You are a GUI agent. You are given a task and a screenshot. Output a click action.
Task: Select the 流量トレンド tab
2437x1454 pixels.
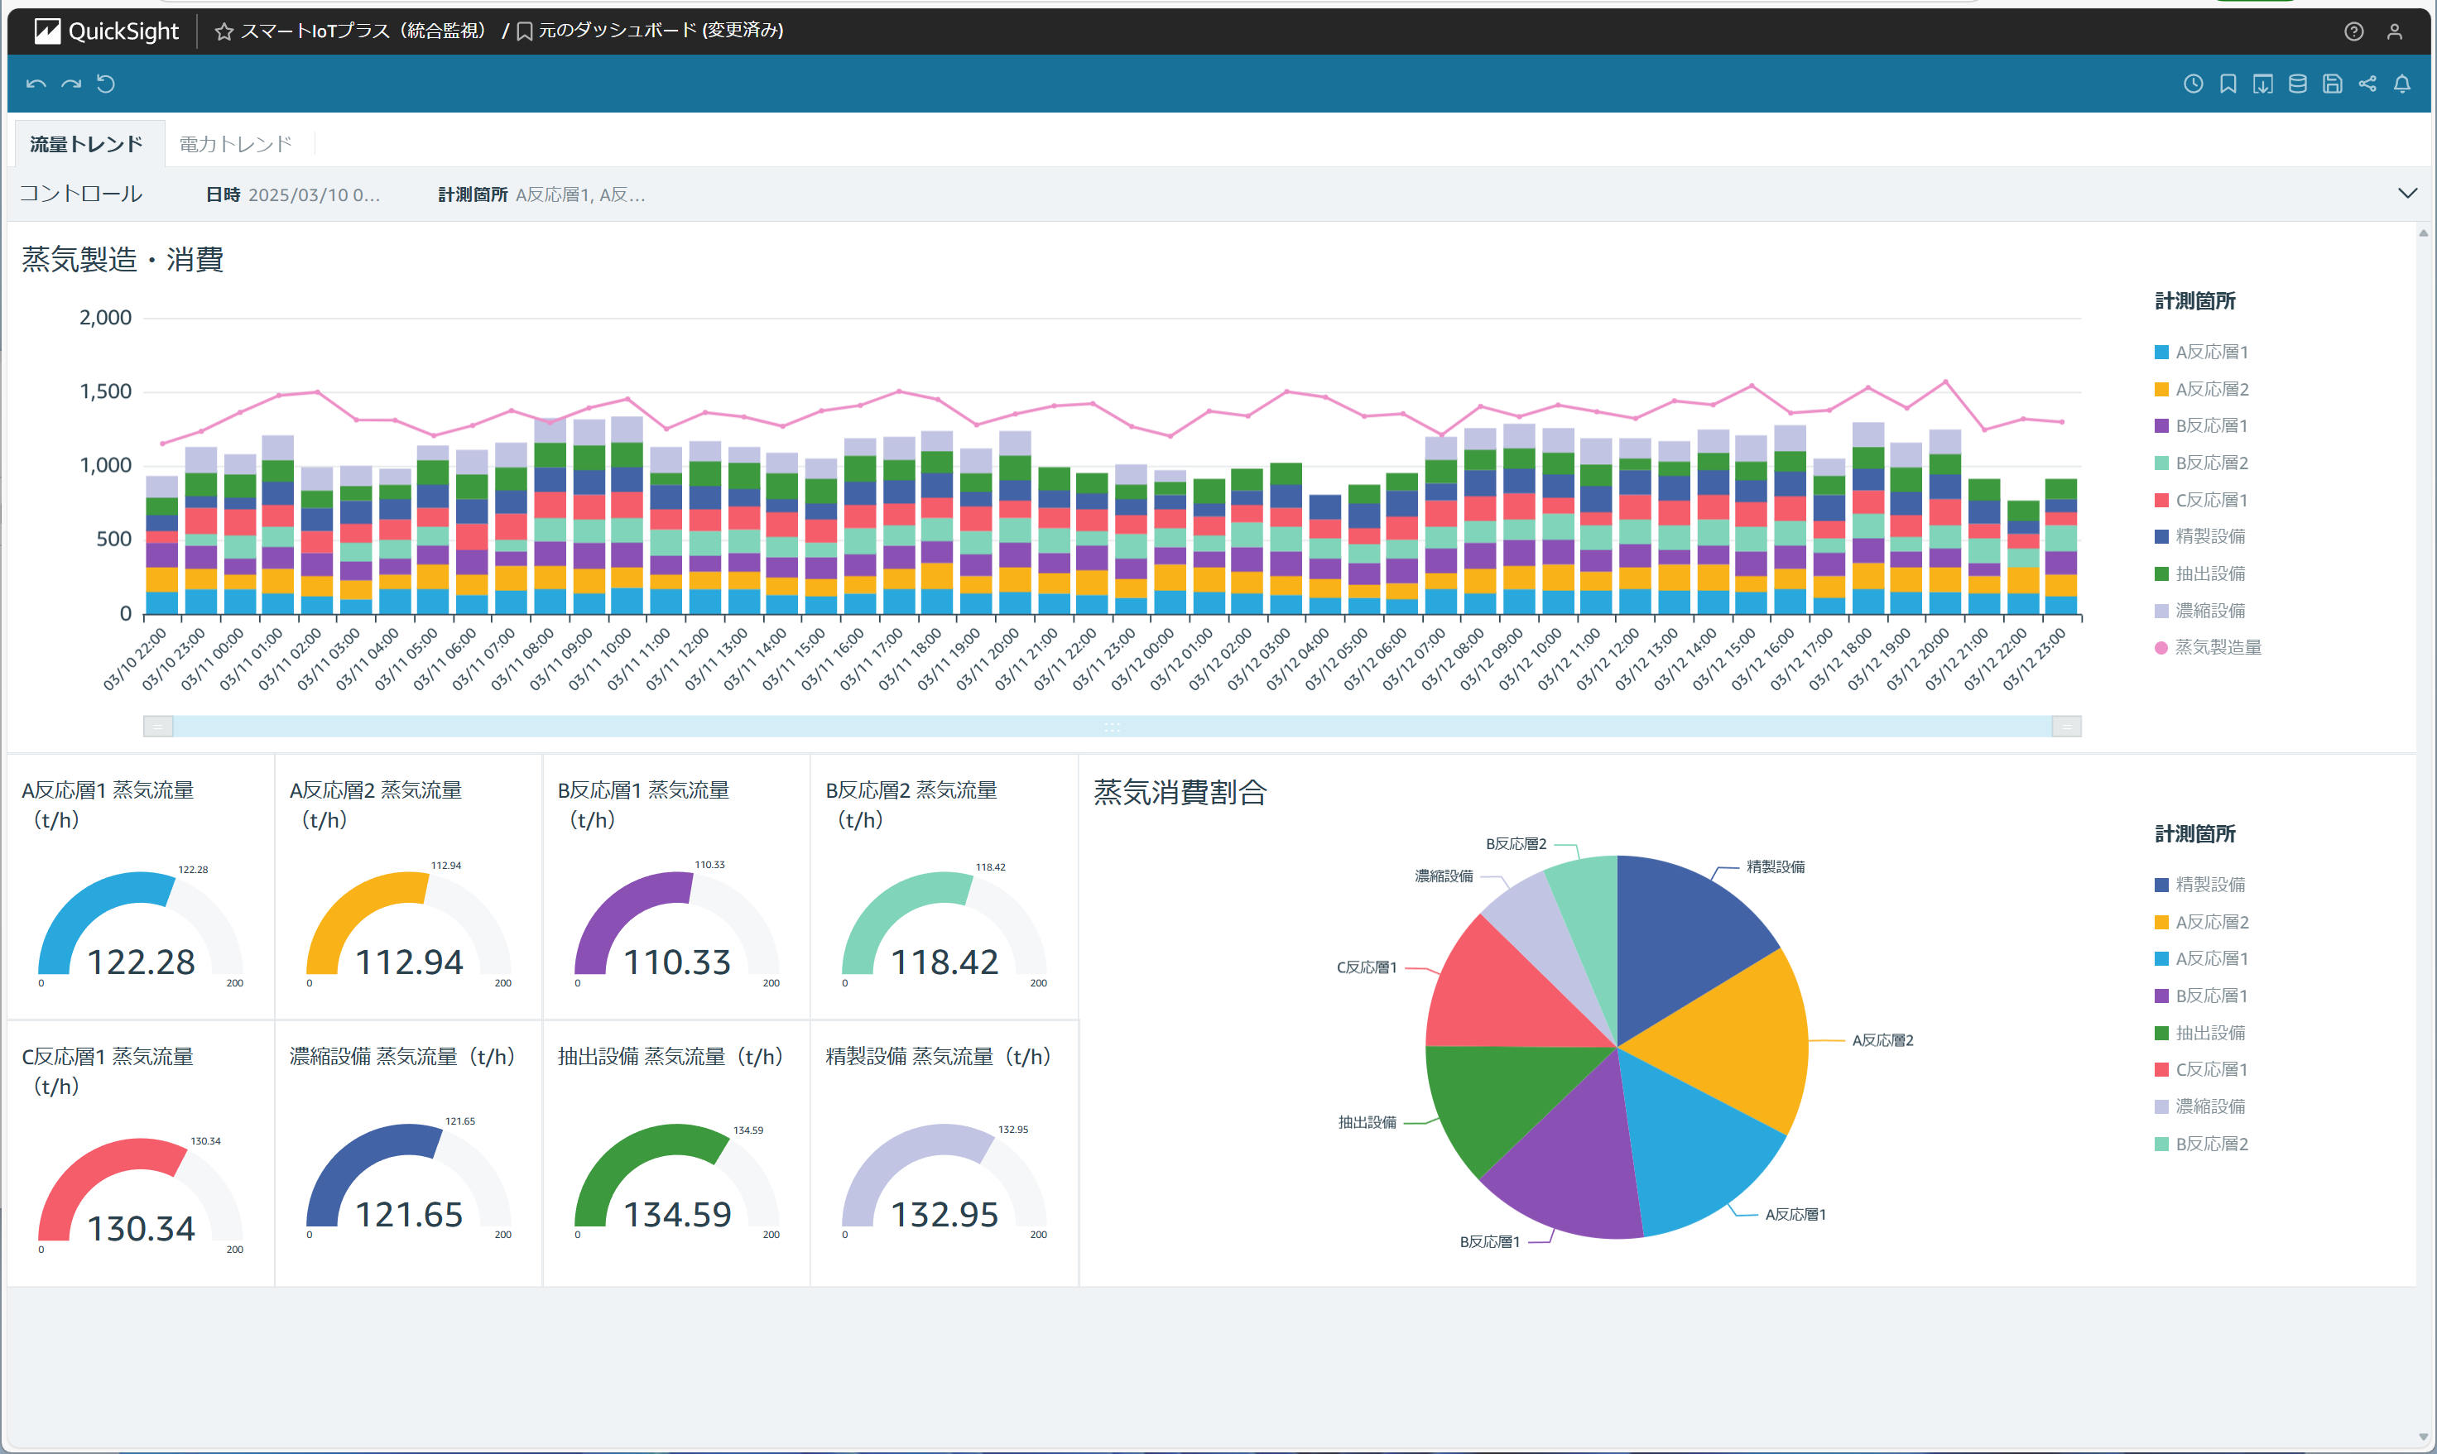point(85,143)
